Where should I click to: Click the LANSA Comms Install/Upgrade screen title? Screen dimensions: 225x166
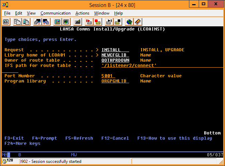(x=112, y=29)
